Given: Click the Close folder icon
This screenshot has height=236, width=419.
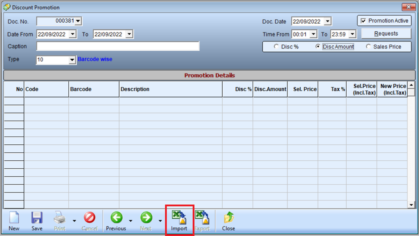Looking at the screenshot, I should (229, 218).
